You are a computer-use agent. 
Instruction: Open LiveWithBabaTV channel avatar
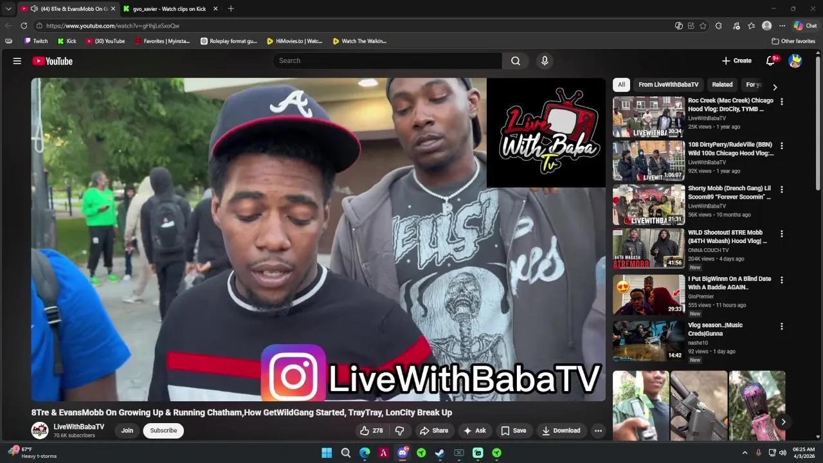pyautogui.click(x=40, y=430)
